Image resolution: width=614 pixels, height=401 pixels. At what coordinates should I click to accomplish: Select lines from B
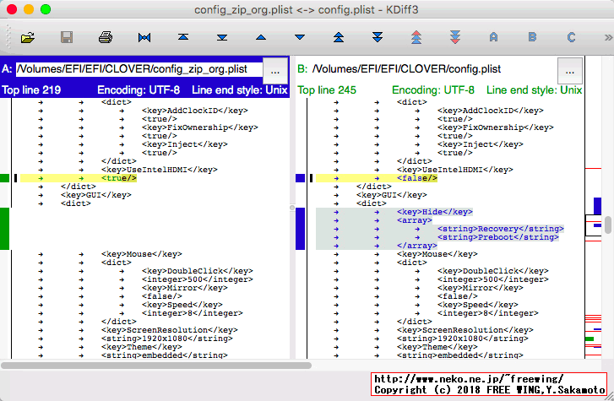pyautogui.click(x=532, y=37)
